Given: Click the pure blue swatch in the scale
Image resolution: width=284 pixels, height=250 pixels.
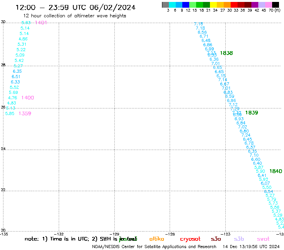Looking at the screenshot, I should coord(186,5).
